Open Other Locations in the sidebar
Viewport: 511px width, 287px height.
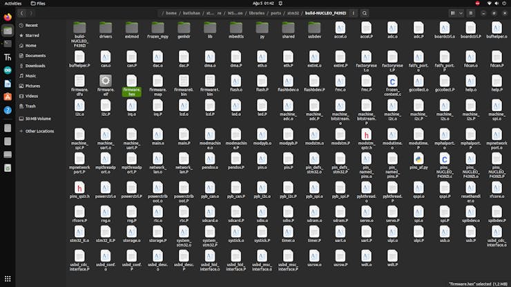click(x=40, y=130)
